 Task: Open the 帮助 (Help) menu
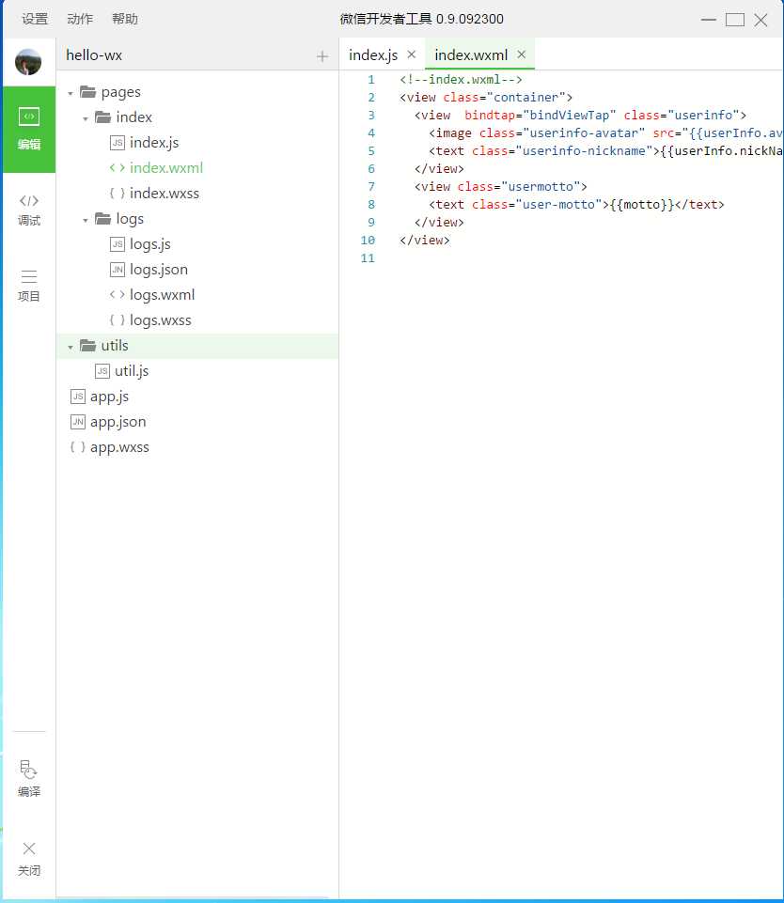(x=125, y=19)
